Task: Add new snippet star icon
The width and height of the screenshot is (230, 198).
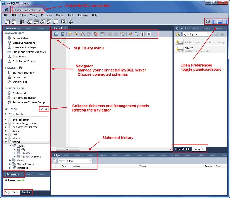Action: point(178,34)
